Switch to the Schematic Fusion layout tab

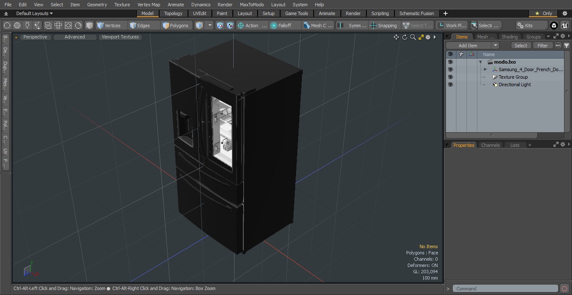point(417,13)
